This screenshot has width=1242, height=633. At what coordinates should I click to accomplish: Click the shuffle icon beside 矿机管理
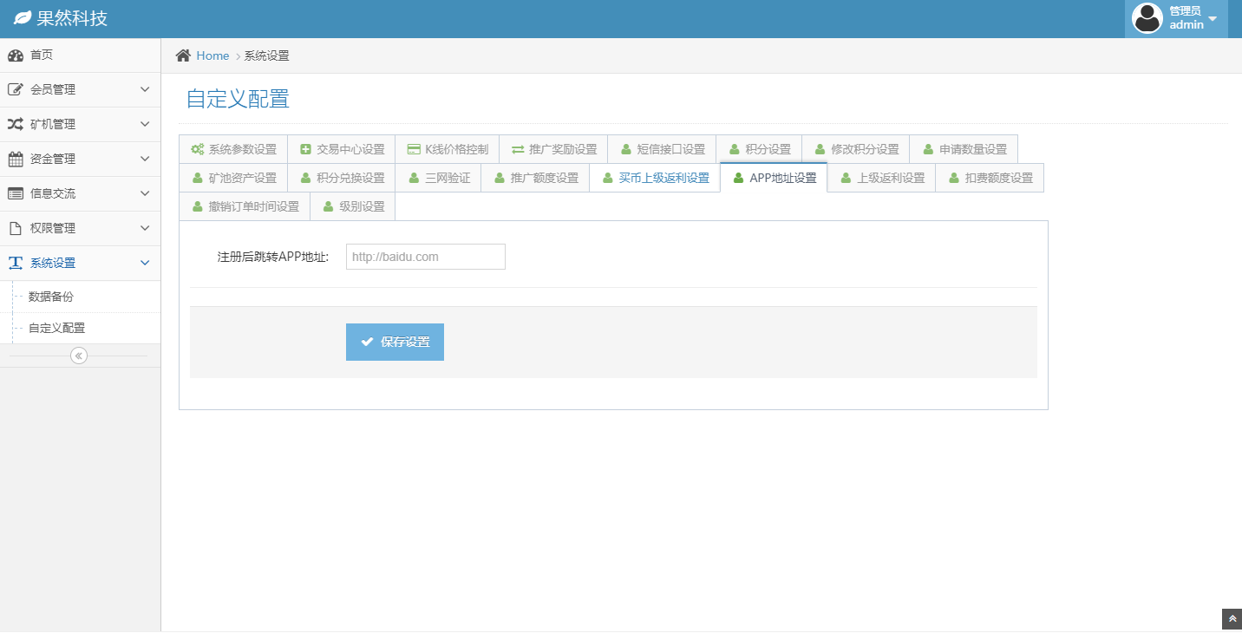(x=16, y=124)
